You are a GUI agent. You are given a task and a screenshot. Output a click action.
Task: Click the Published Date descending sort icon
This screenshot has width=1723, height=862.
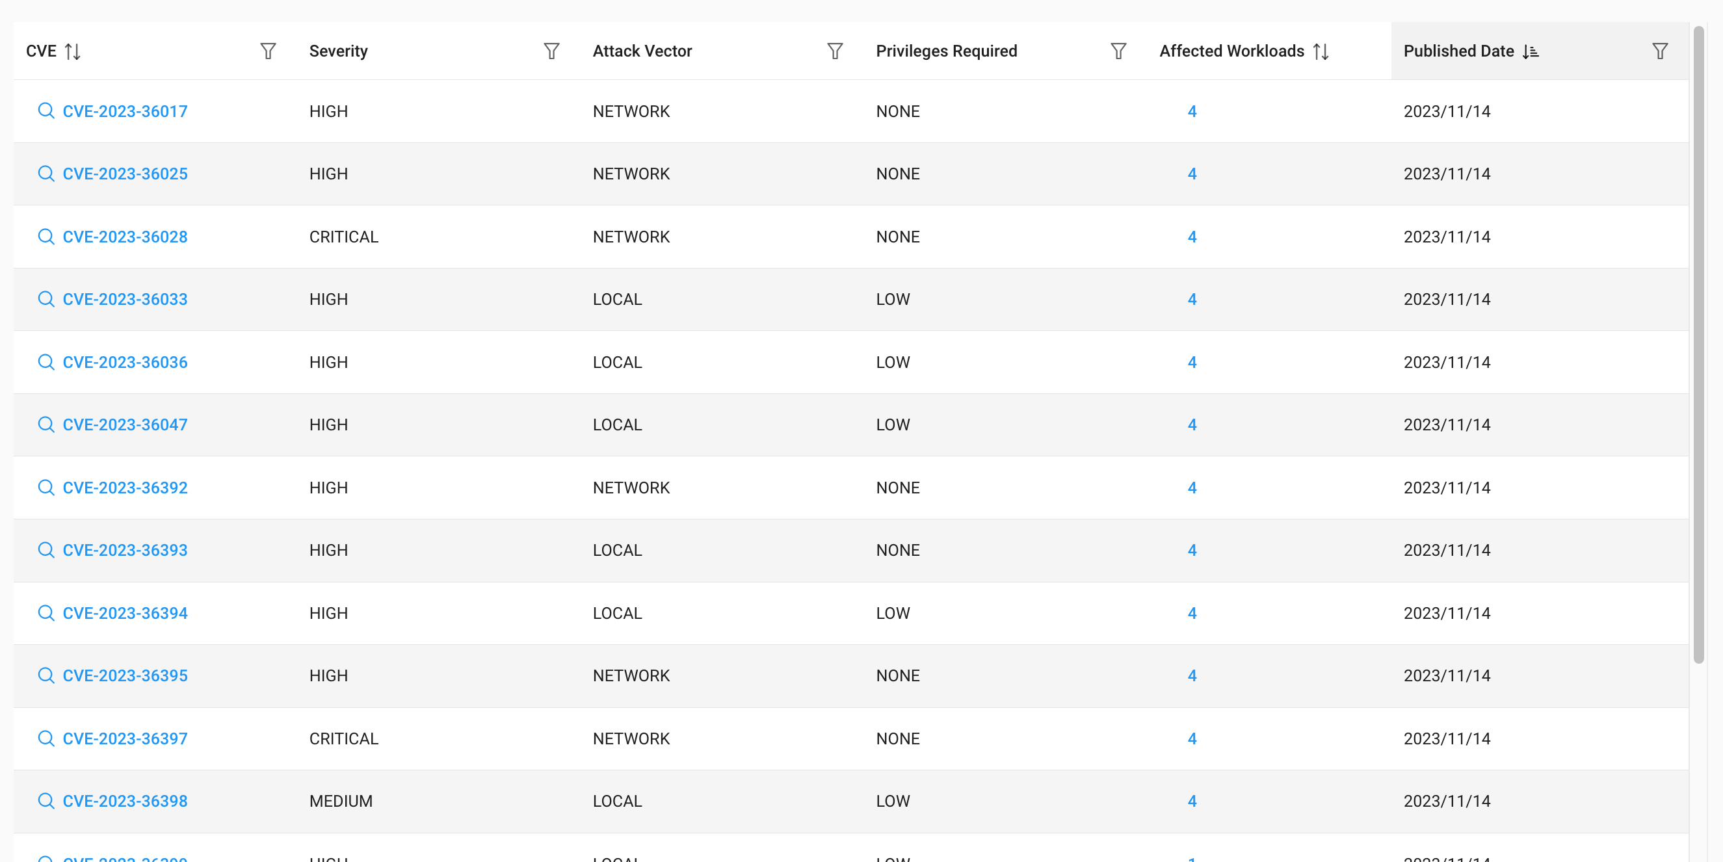tap(1531, 51)
